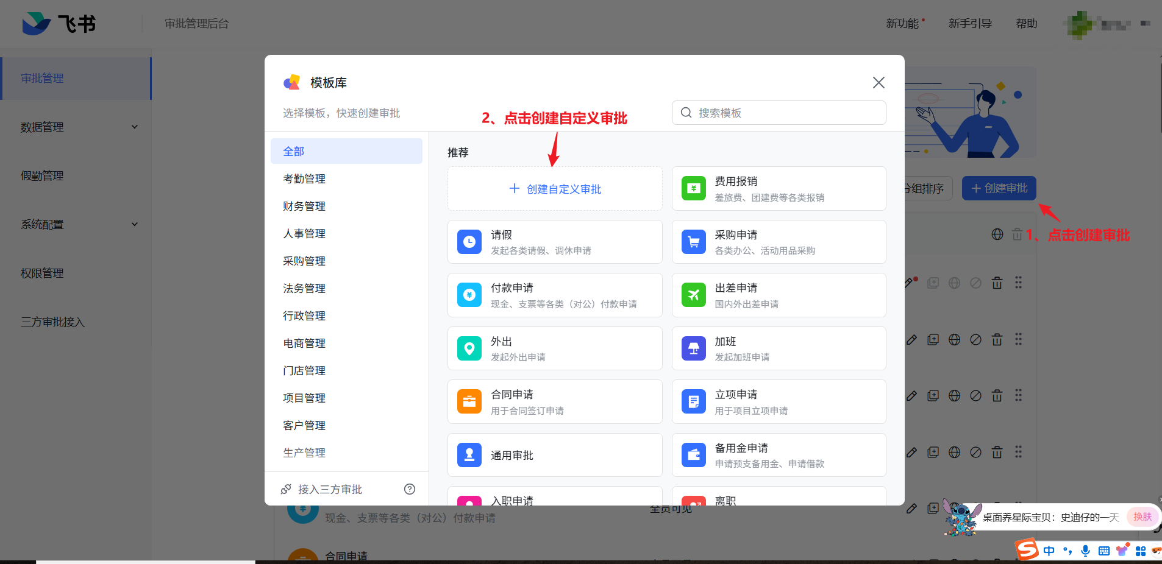Click the 付款申请 coin icon
The height and width of the screenshot is (564, 1162).
469,295
